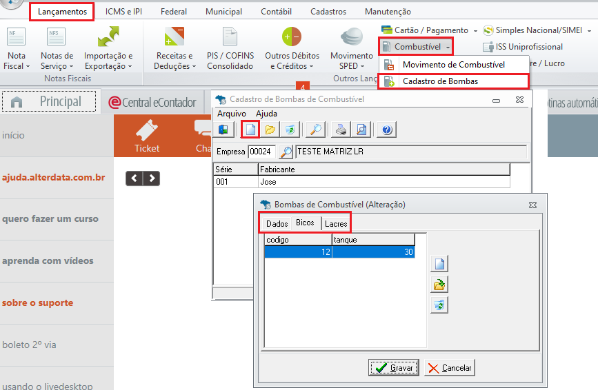The image size is (598, 390).
Task: Select Movimento de Combustível menu entry
Action: 453,65
